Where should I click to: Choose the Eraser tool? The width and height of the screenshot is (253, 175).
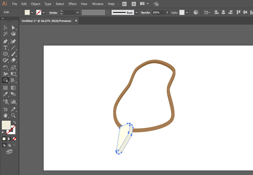tap(13, 60)
